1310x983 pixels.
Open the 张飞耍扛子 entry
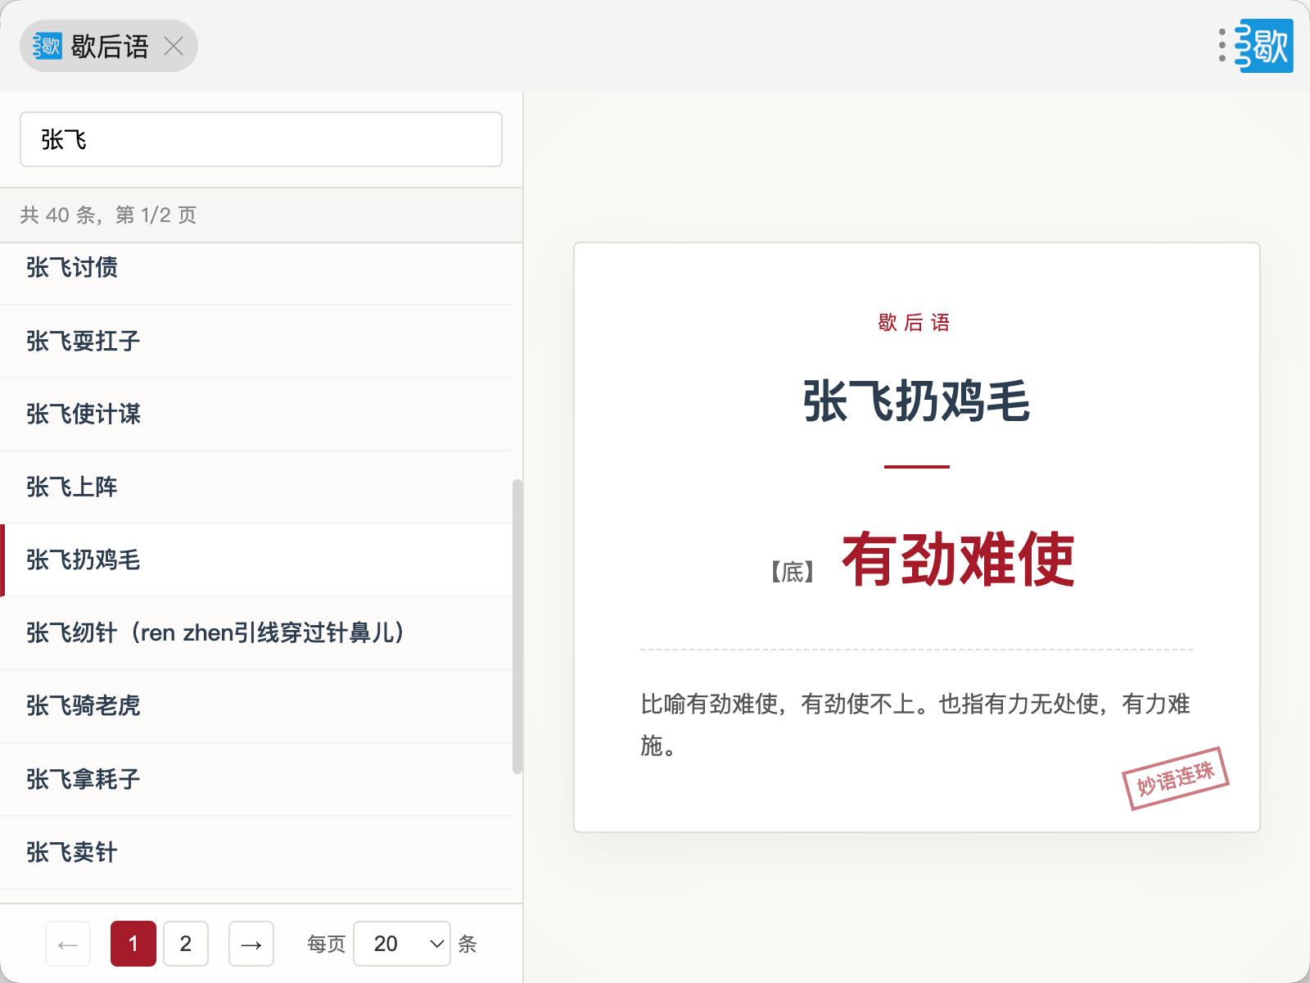pos(84,341)
